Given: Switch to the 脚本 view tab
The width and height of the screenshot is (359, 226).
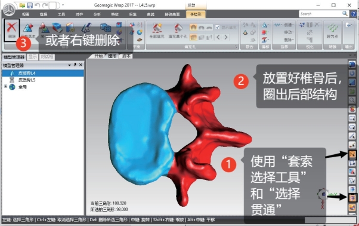Looking at the screenshot, I should [126, 56].
